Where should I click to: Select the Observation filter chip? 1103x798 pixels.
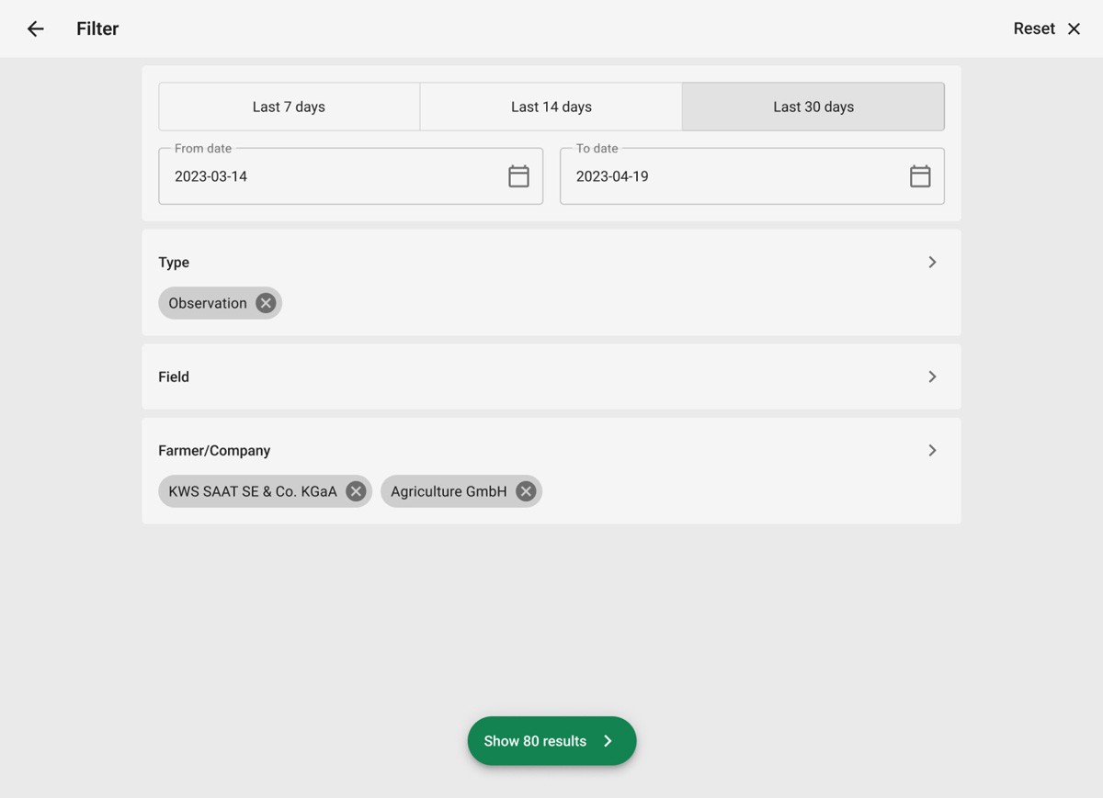coord(207,303)
